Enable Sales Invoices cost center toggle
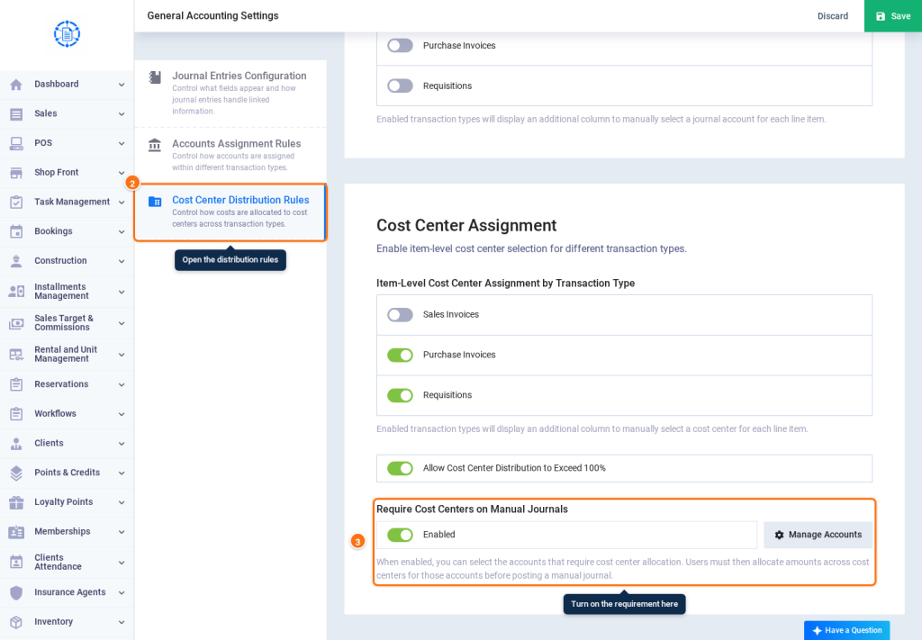The height and width of the screenshot is (640, 922). click(x=400, y=315)
